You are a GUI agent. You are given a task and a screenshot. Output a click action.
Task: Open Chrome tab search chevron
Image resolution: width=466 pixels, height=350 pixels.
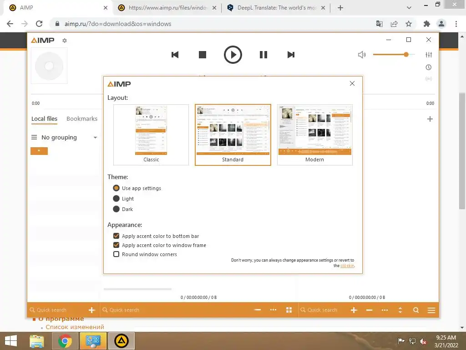click(x=409, y=8)
